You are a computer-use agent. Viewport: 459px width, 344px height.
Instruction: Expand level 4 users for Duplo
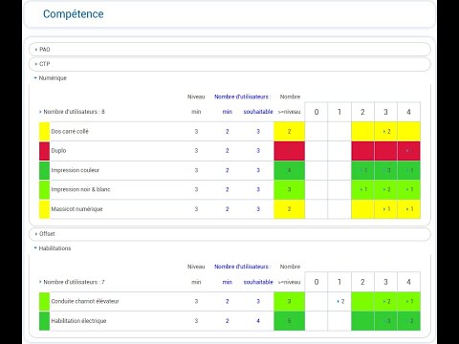(x=409, y=151)
